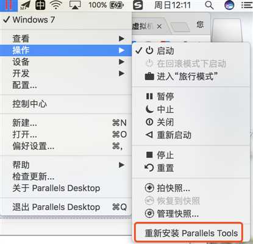253x244 pixels.
Task: Choose 退出 Parallels Desktop
Action: pyautogui.click(x=66, y=207)
